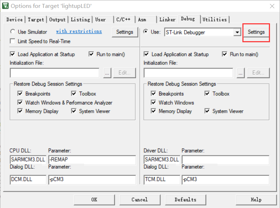
Task: Close the Options for Target dialog
Action: pos(272,6)
